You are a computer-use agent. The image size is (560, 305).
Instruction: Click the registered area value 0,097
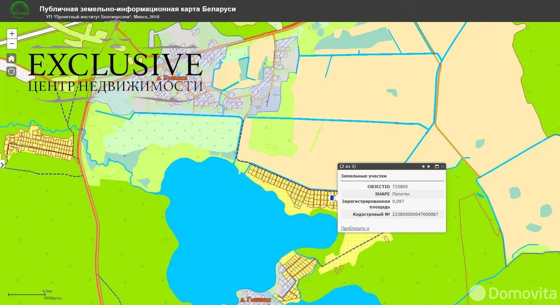[x=398, y=201]
